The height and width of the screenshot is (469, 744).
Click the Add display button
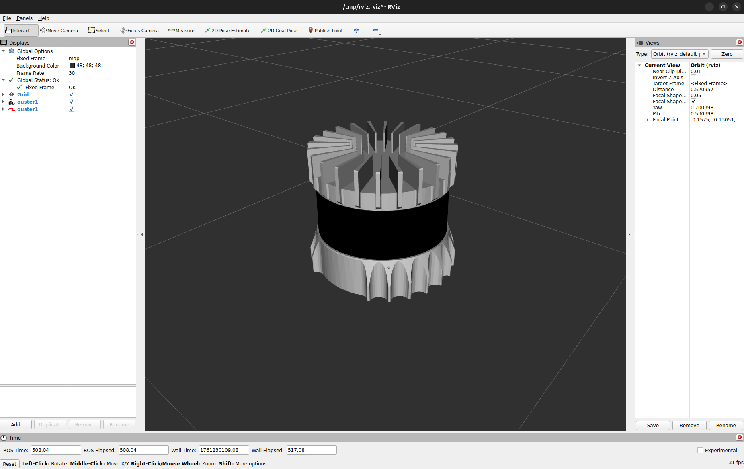(16, 425)
